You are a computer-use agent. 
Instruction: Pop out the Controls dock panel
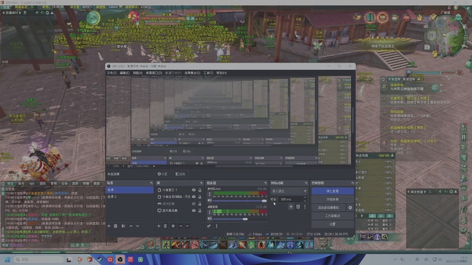352,183
